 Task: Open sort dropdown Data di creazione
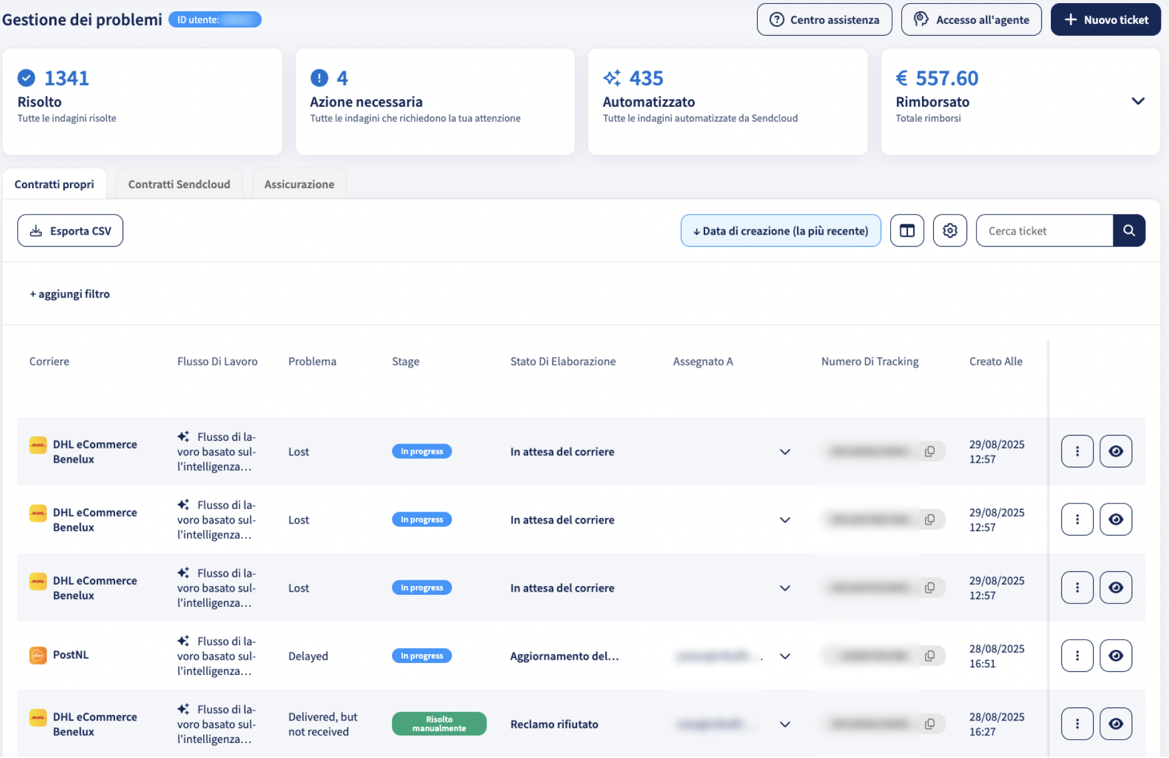781,231
